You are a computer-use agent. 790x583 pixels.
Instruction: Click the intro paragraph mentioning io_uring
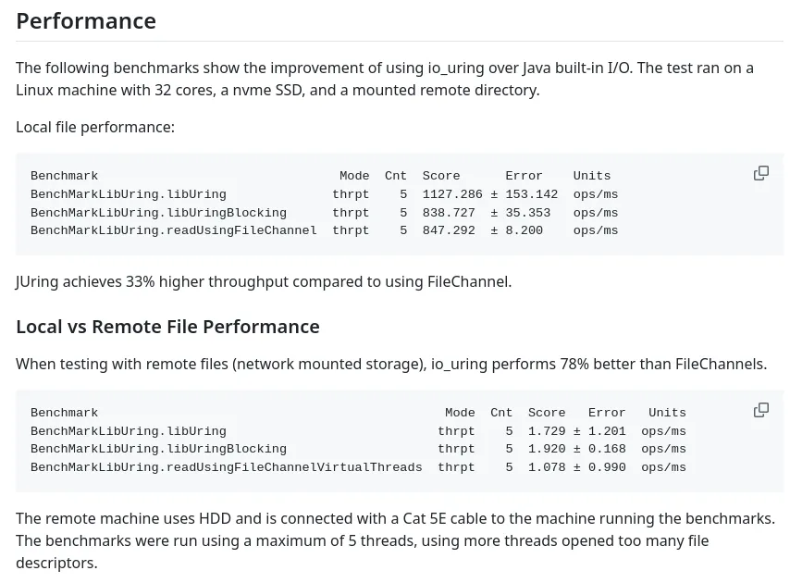click(385, 79)
